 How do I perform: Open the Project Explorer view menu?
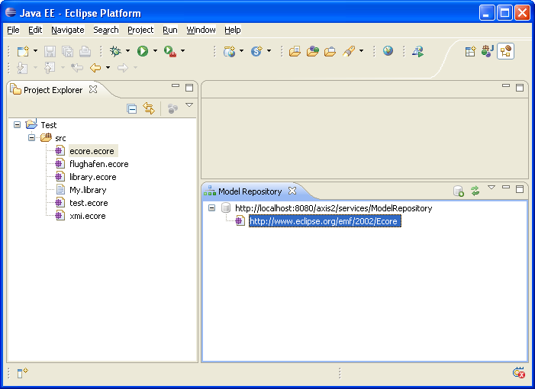pyautogui.click(x=189, y=105)
